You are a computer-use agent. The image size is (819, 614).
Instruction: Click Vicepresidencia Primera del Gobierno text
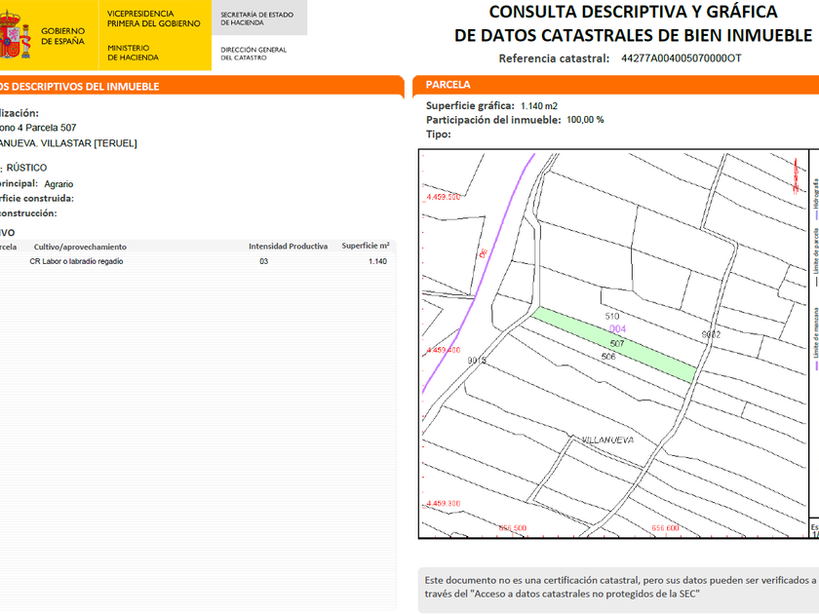pos(154,19)
